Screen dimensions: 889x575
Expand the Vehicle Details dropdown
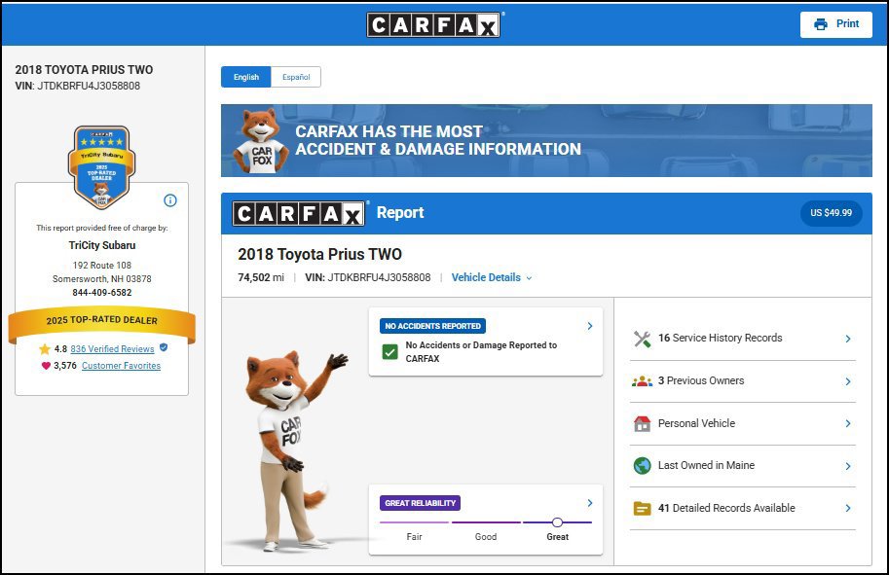tap(492, 277)
